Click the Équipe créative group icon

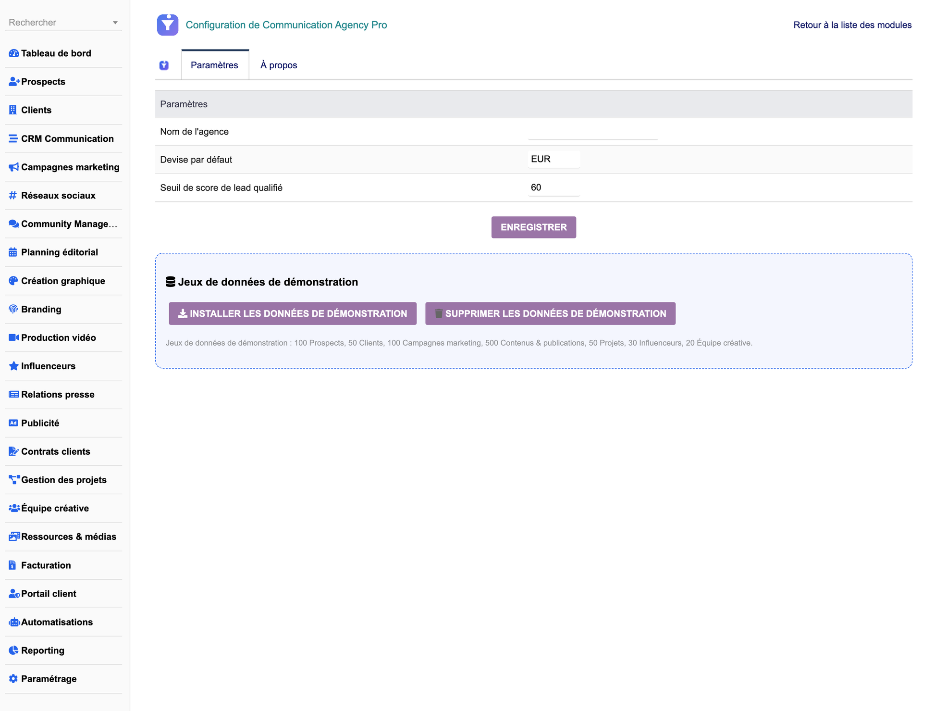(x=14, y=508)
